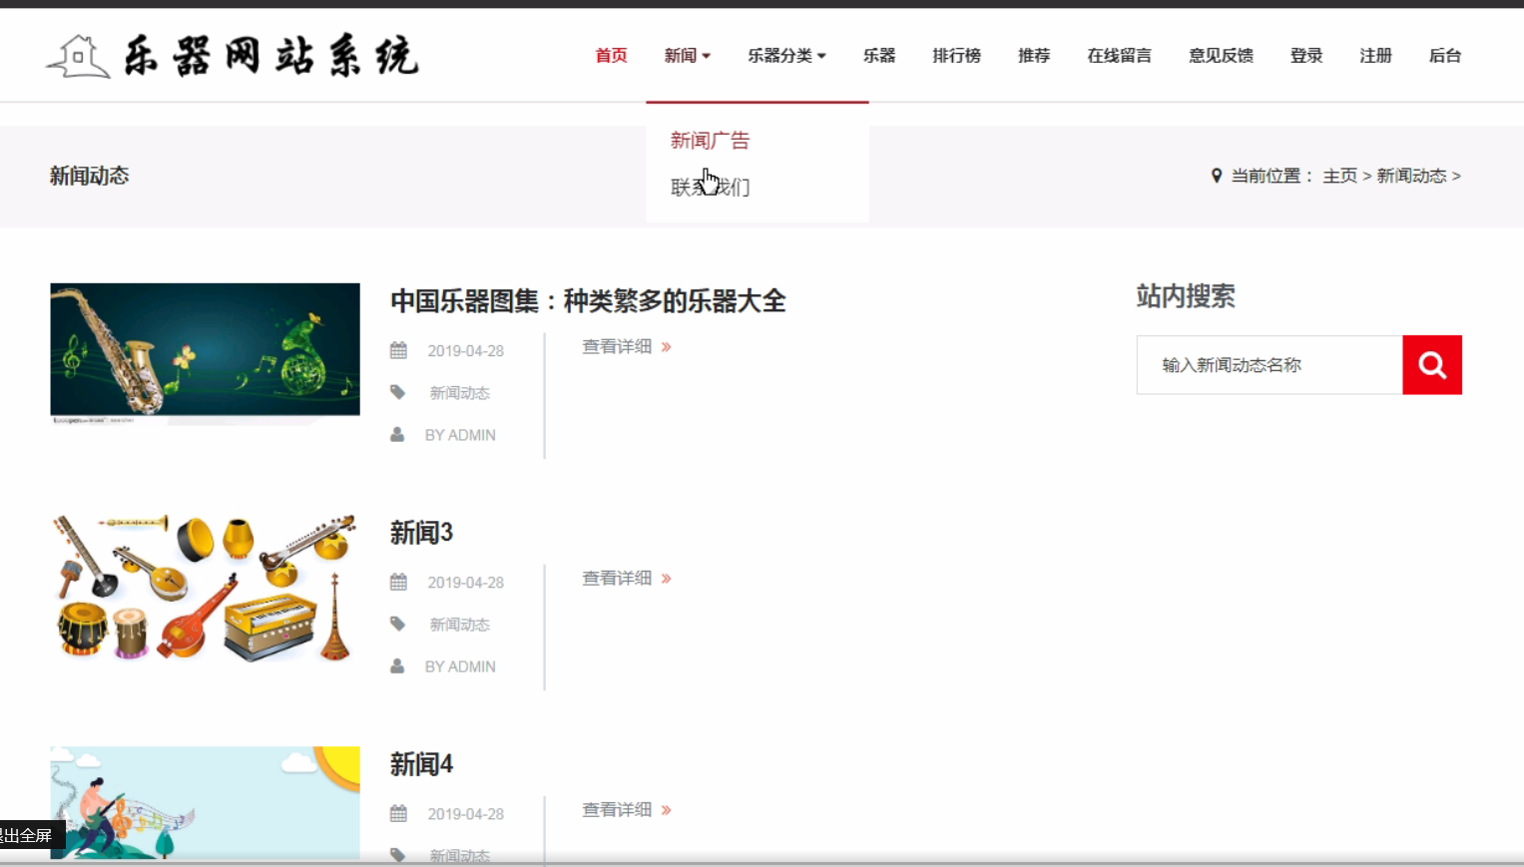Click the 站内搜索 heading
Image resolution: width=1524 pixels, height=867 pixels.
point(1186,296)
